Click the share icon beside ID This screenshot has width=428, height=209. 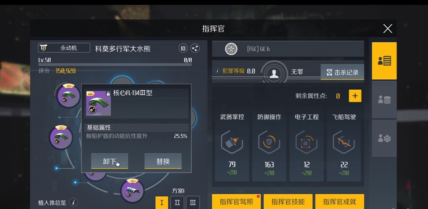click(x=195, y=48)
